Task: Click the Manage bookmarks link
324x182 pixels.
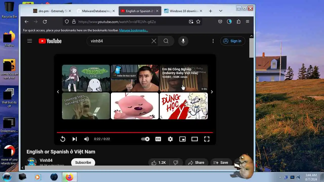Action: tap(134, 30)
